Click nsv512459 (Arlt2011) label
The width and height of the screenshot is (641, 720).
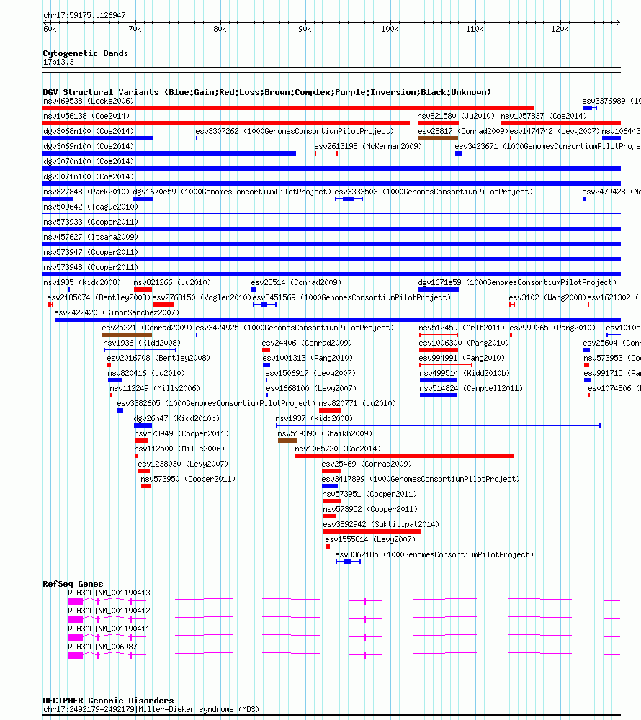coord(462,328)
